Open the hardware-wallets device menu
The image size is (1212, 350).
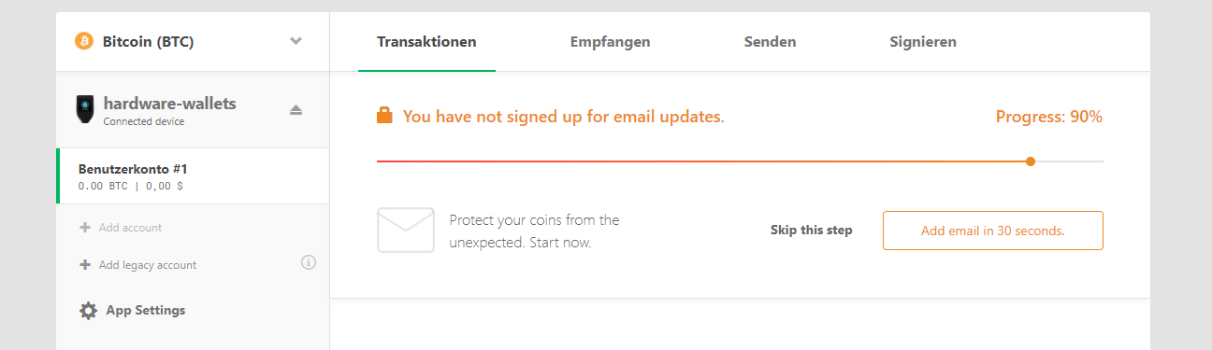[x=193, y=109]
